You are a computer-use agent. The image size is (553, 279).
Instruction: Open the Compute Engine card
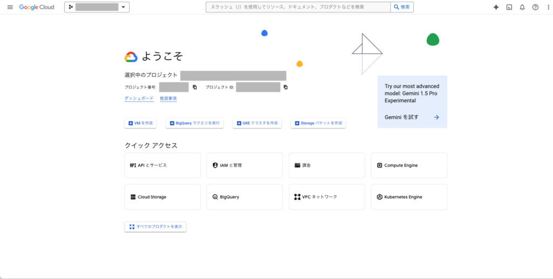pyautogui.click(x=409, y=165)
